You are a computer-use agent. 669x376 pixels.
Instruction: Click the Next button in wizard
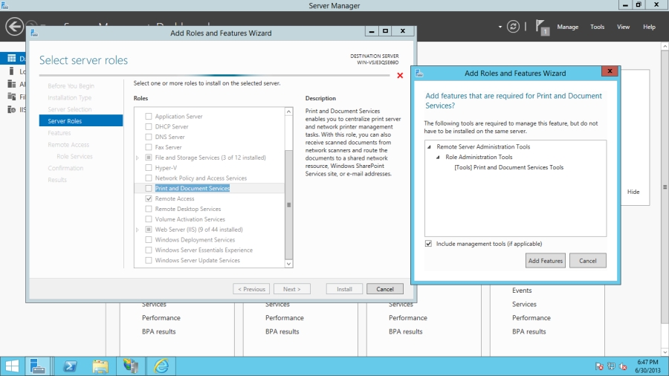[292, 289]
